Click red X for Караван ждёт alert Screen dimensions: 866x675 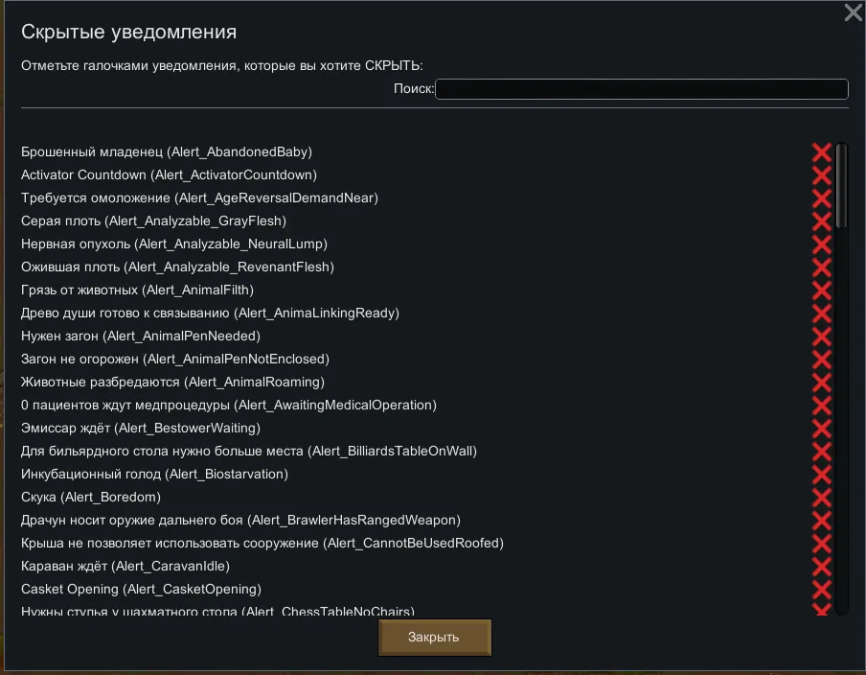(x=822, y=567)
